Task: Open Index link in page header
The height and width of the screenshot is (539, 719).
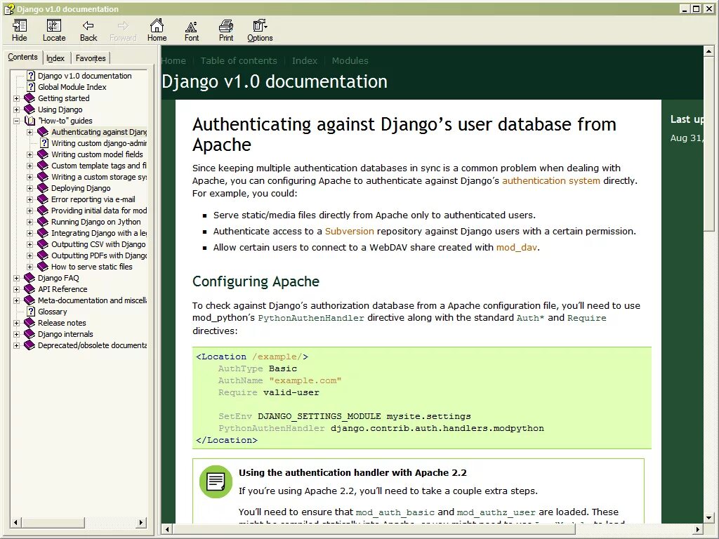Action: pyautogui.click(x=305, y=60)
